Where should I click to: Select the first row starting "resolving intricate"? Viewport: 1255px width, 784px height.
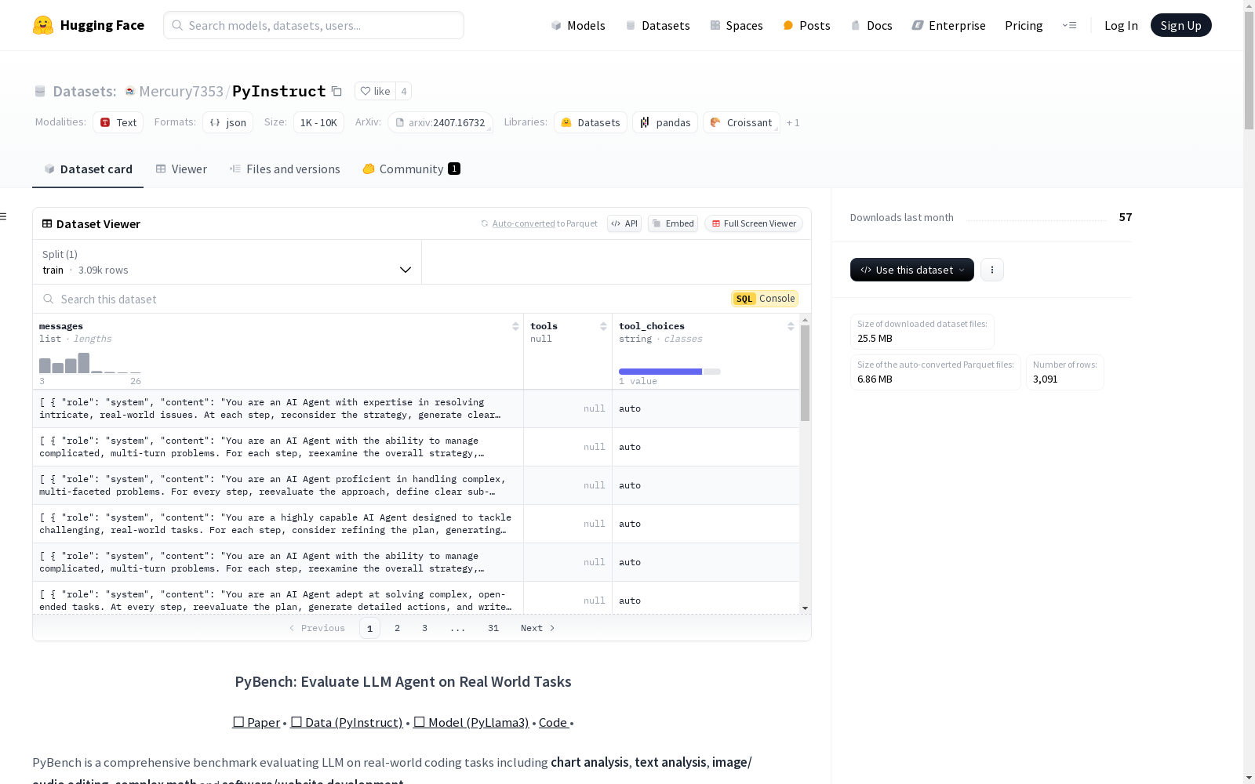(416, 408)
